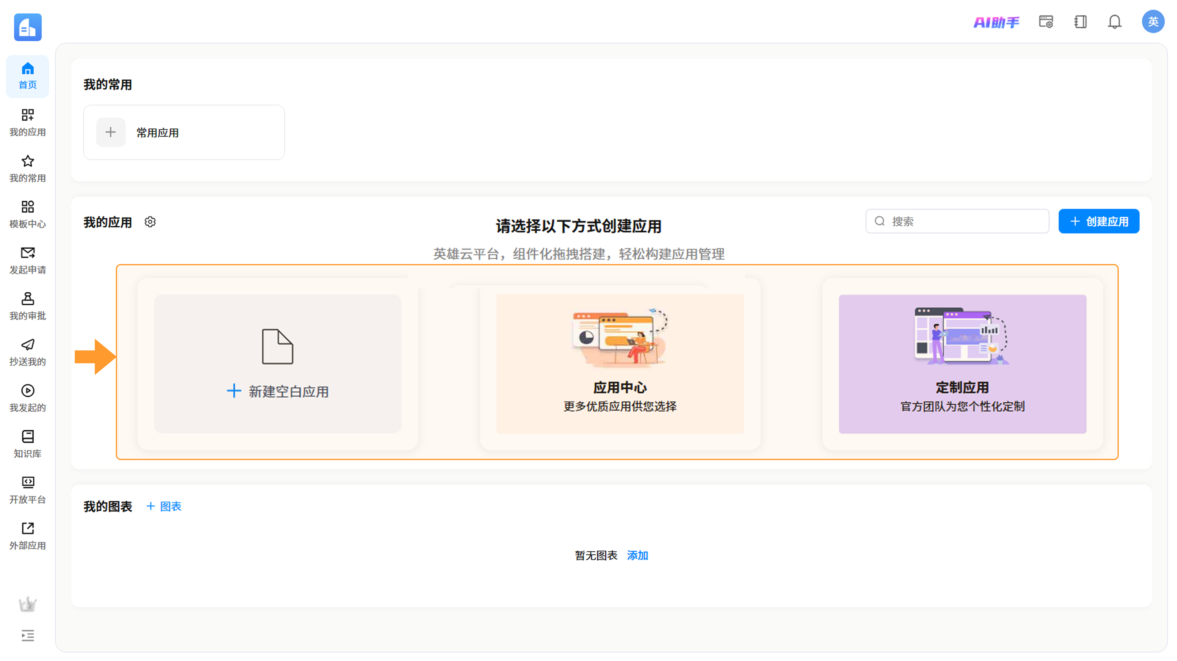Viewport: 1177px width, 661px height.
Task: Click 我的图表 heading
Action: click(x=108, y=506)
